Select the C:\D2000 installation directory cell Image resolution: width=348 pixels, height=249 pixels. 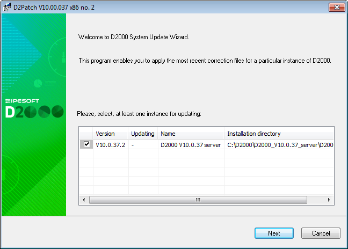tap(279, 145)
